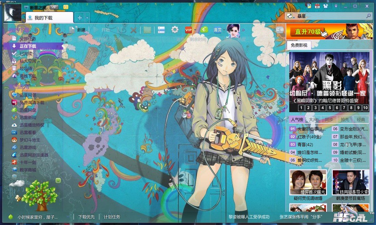Click the list view layout icon
Screen dimensions: 376x225
pyautogui.click(x=161, y=30)
